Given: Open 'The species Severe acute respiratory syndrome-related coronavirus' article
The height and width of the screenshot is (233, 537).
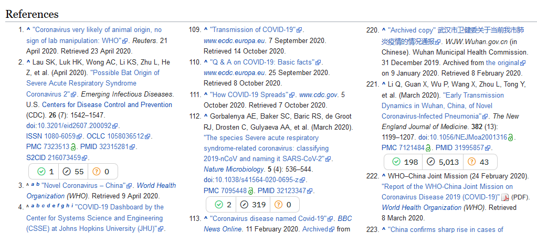Looking at the screenshot, I should (266, 149).
